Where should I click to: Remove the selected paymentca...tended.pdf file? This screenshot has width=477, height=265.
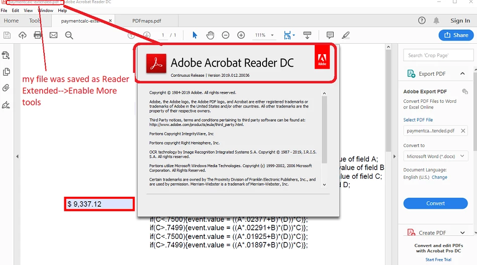tap(463, 130)
